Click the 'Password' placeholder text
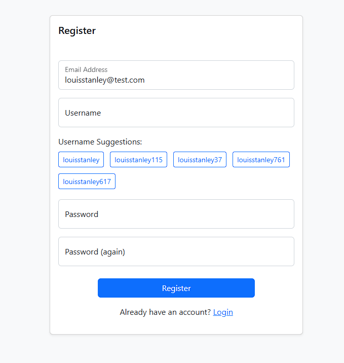This screenshot has width=344, height=363. point(82,214)
